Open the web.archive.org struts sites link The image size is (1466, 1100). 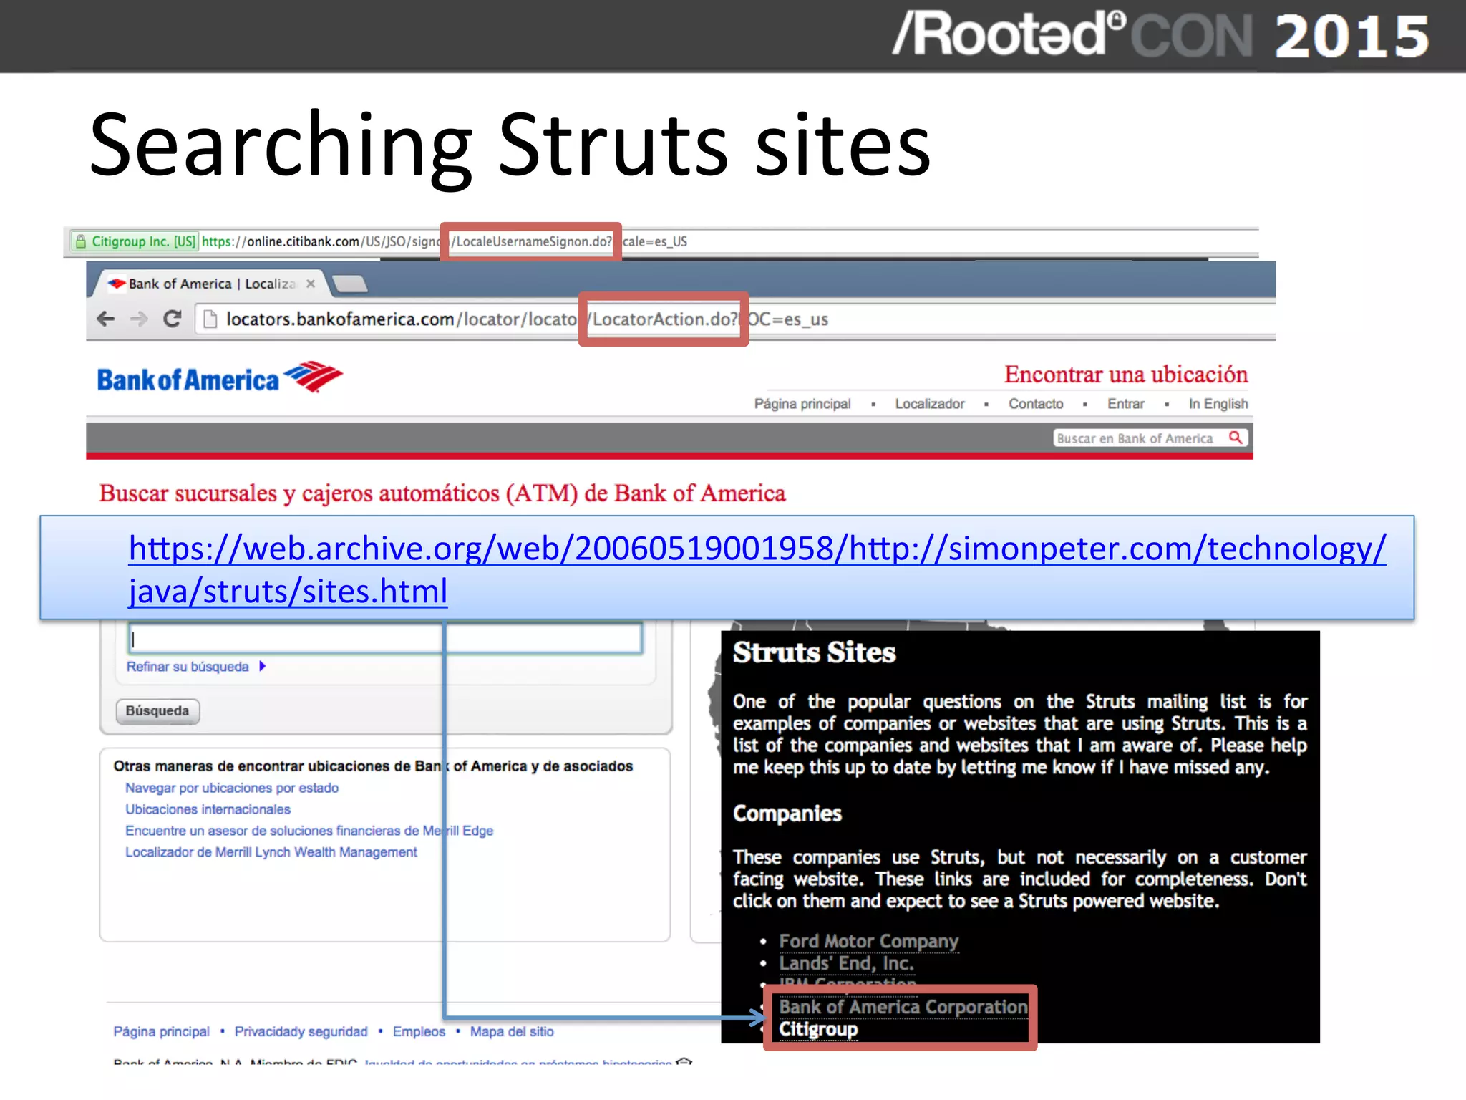click(x=757, y=569)
